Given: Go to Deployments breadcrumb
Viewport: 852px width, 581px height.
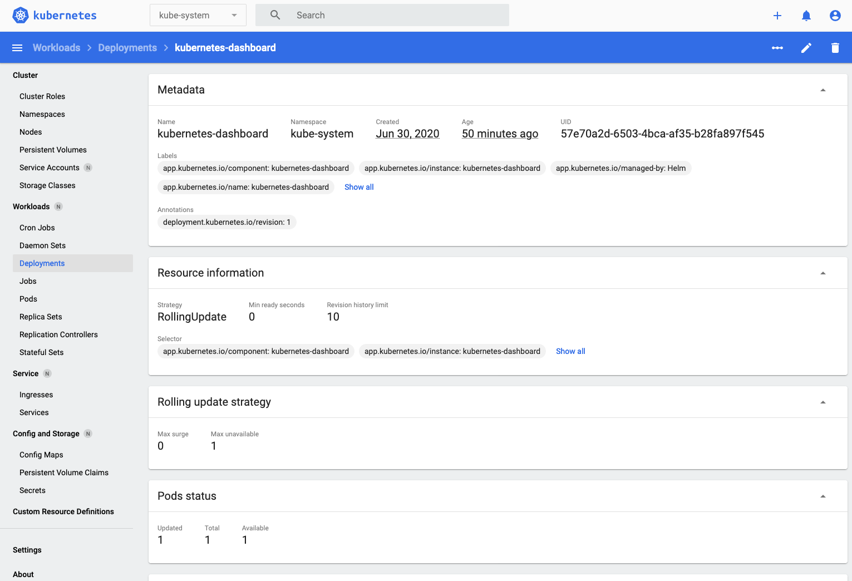Looking at the screenshot, I should click(x=127, y=48).
